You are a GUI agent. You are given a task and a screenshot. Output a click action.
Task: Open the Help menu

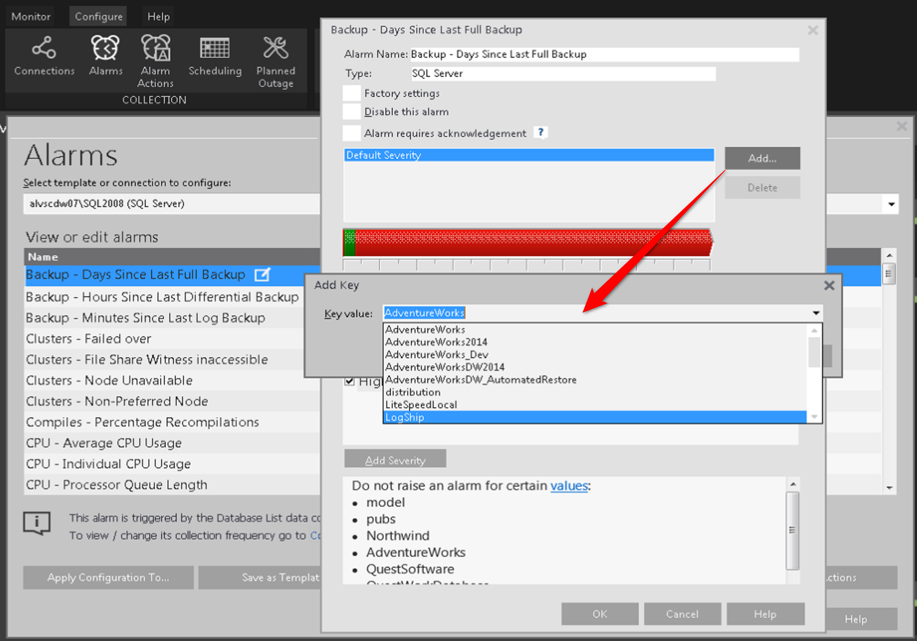coord(158,16)
